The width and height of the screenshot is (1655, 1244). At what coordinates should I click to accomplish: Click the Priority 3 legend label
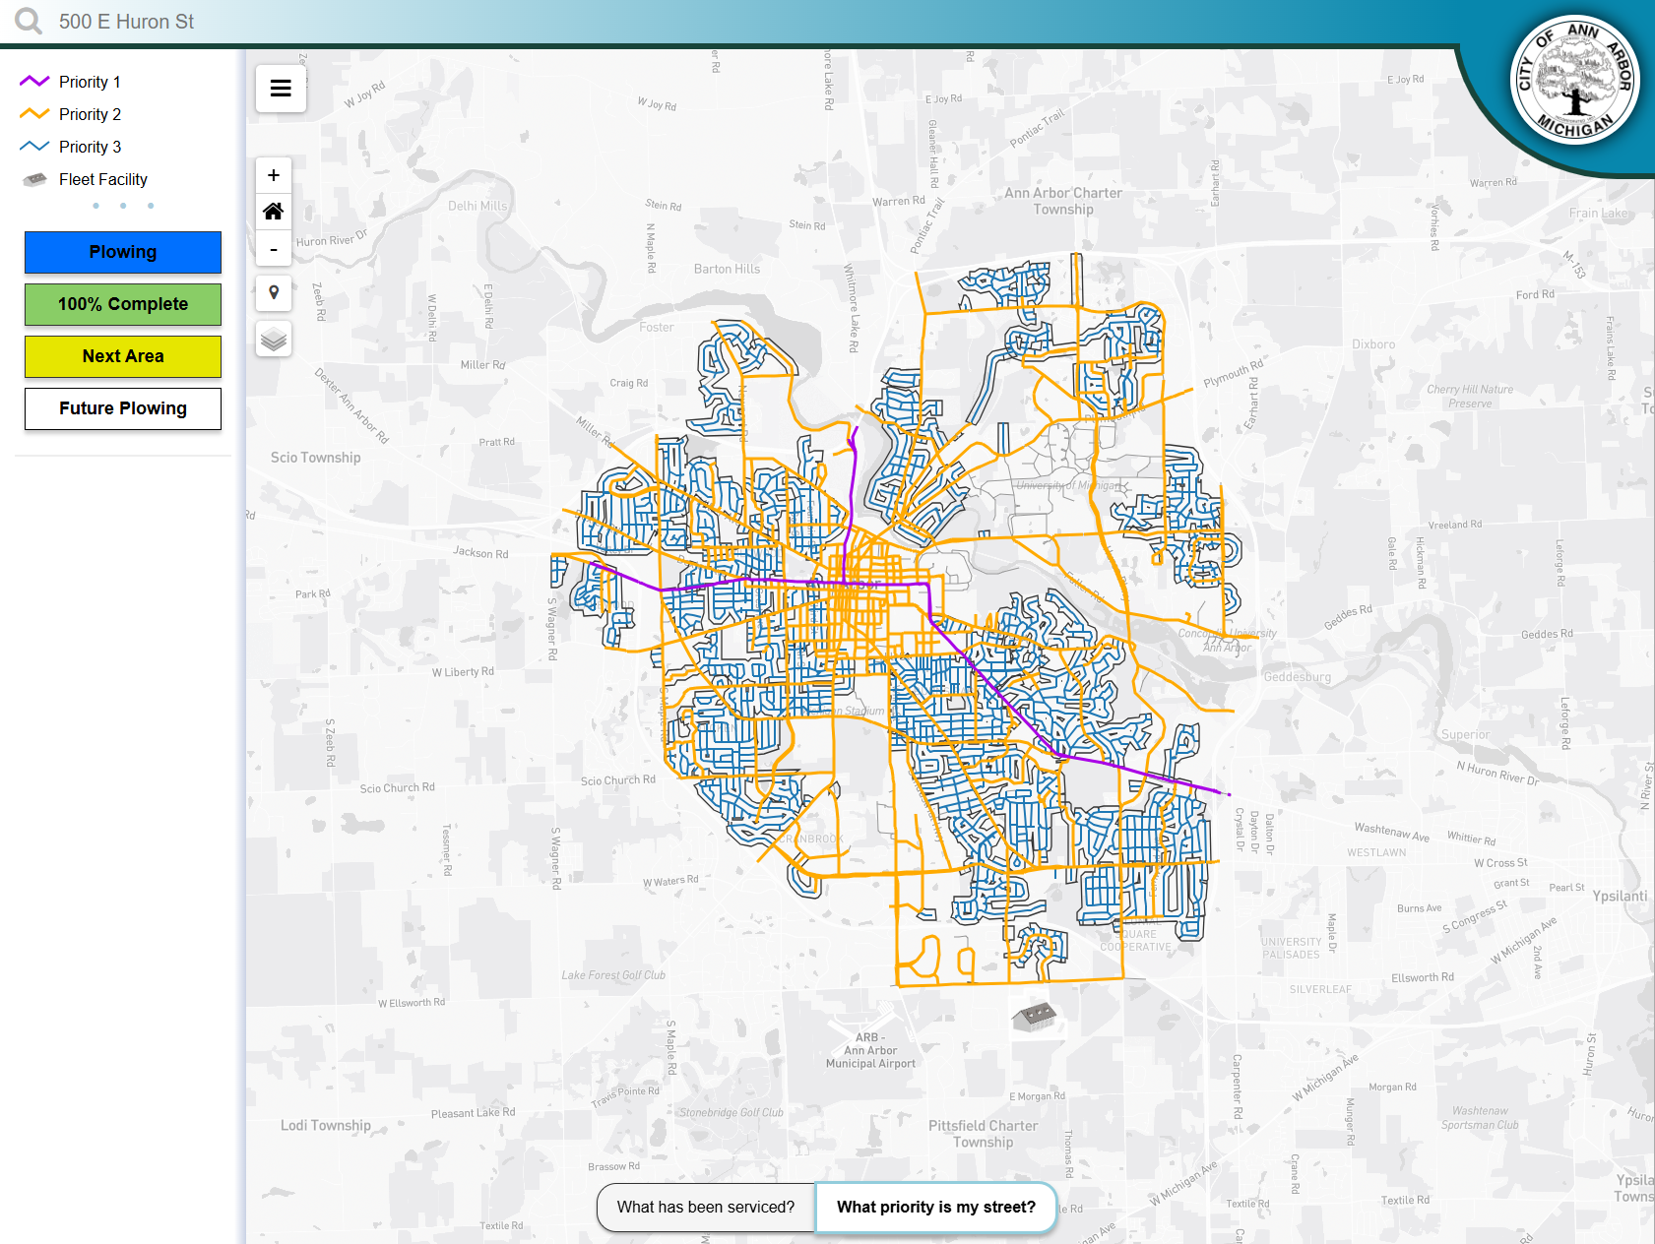(90, 147)
